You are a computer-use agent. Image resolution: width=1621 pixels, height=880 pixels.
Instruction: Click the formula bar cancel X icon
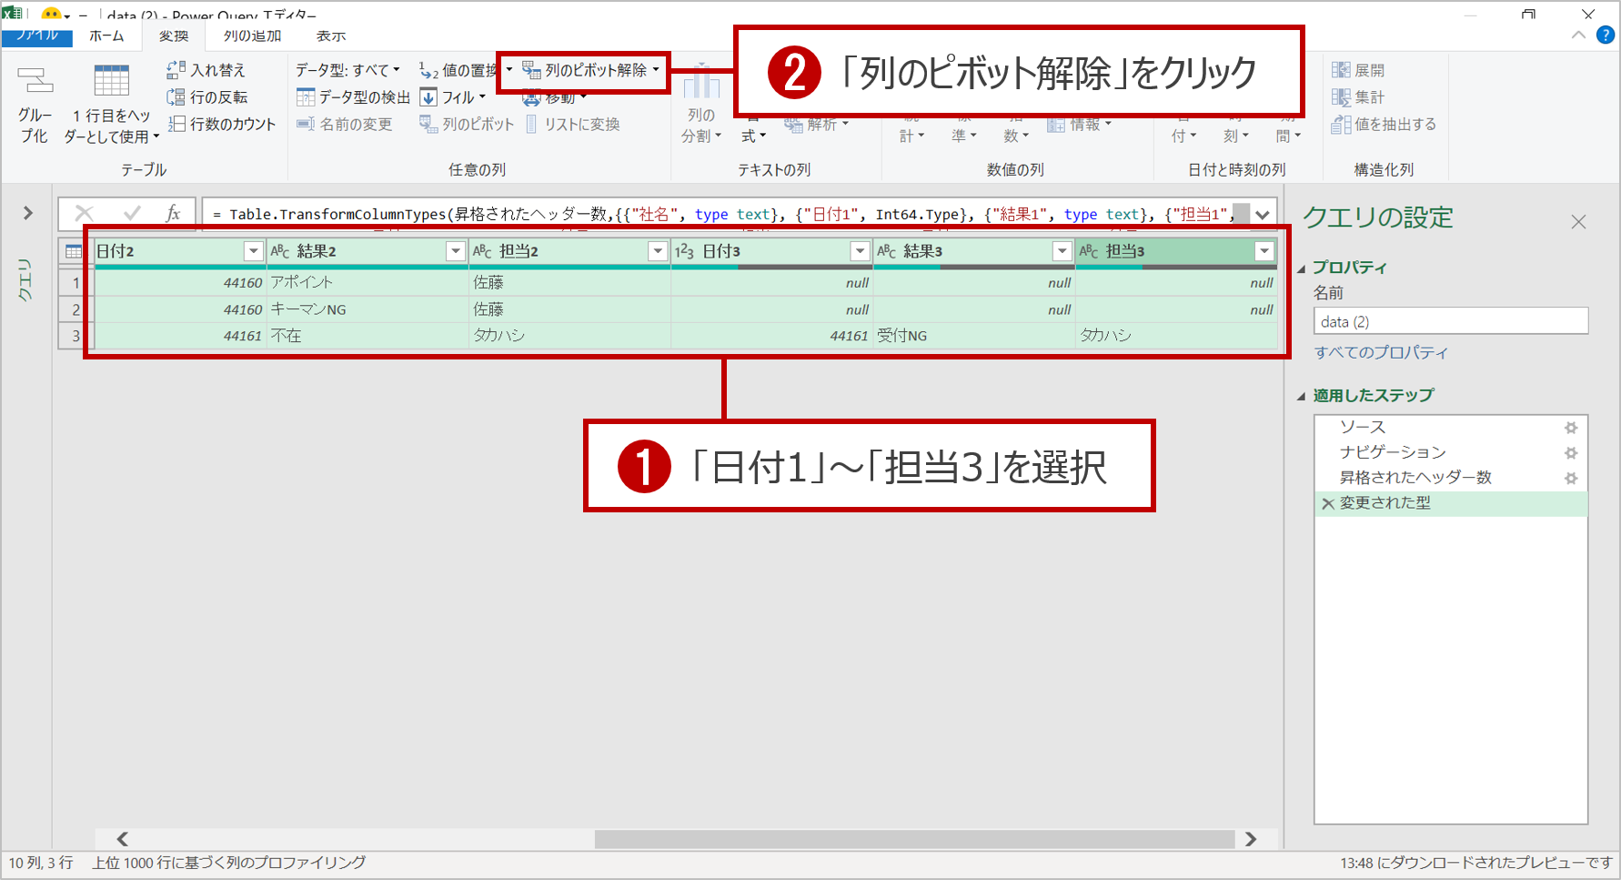84,213
